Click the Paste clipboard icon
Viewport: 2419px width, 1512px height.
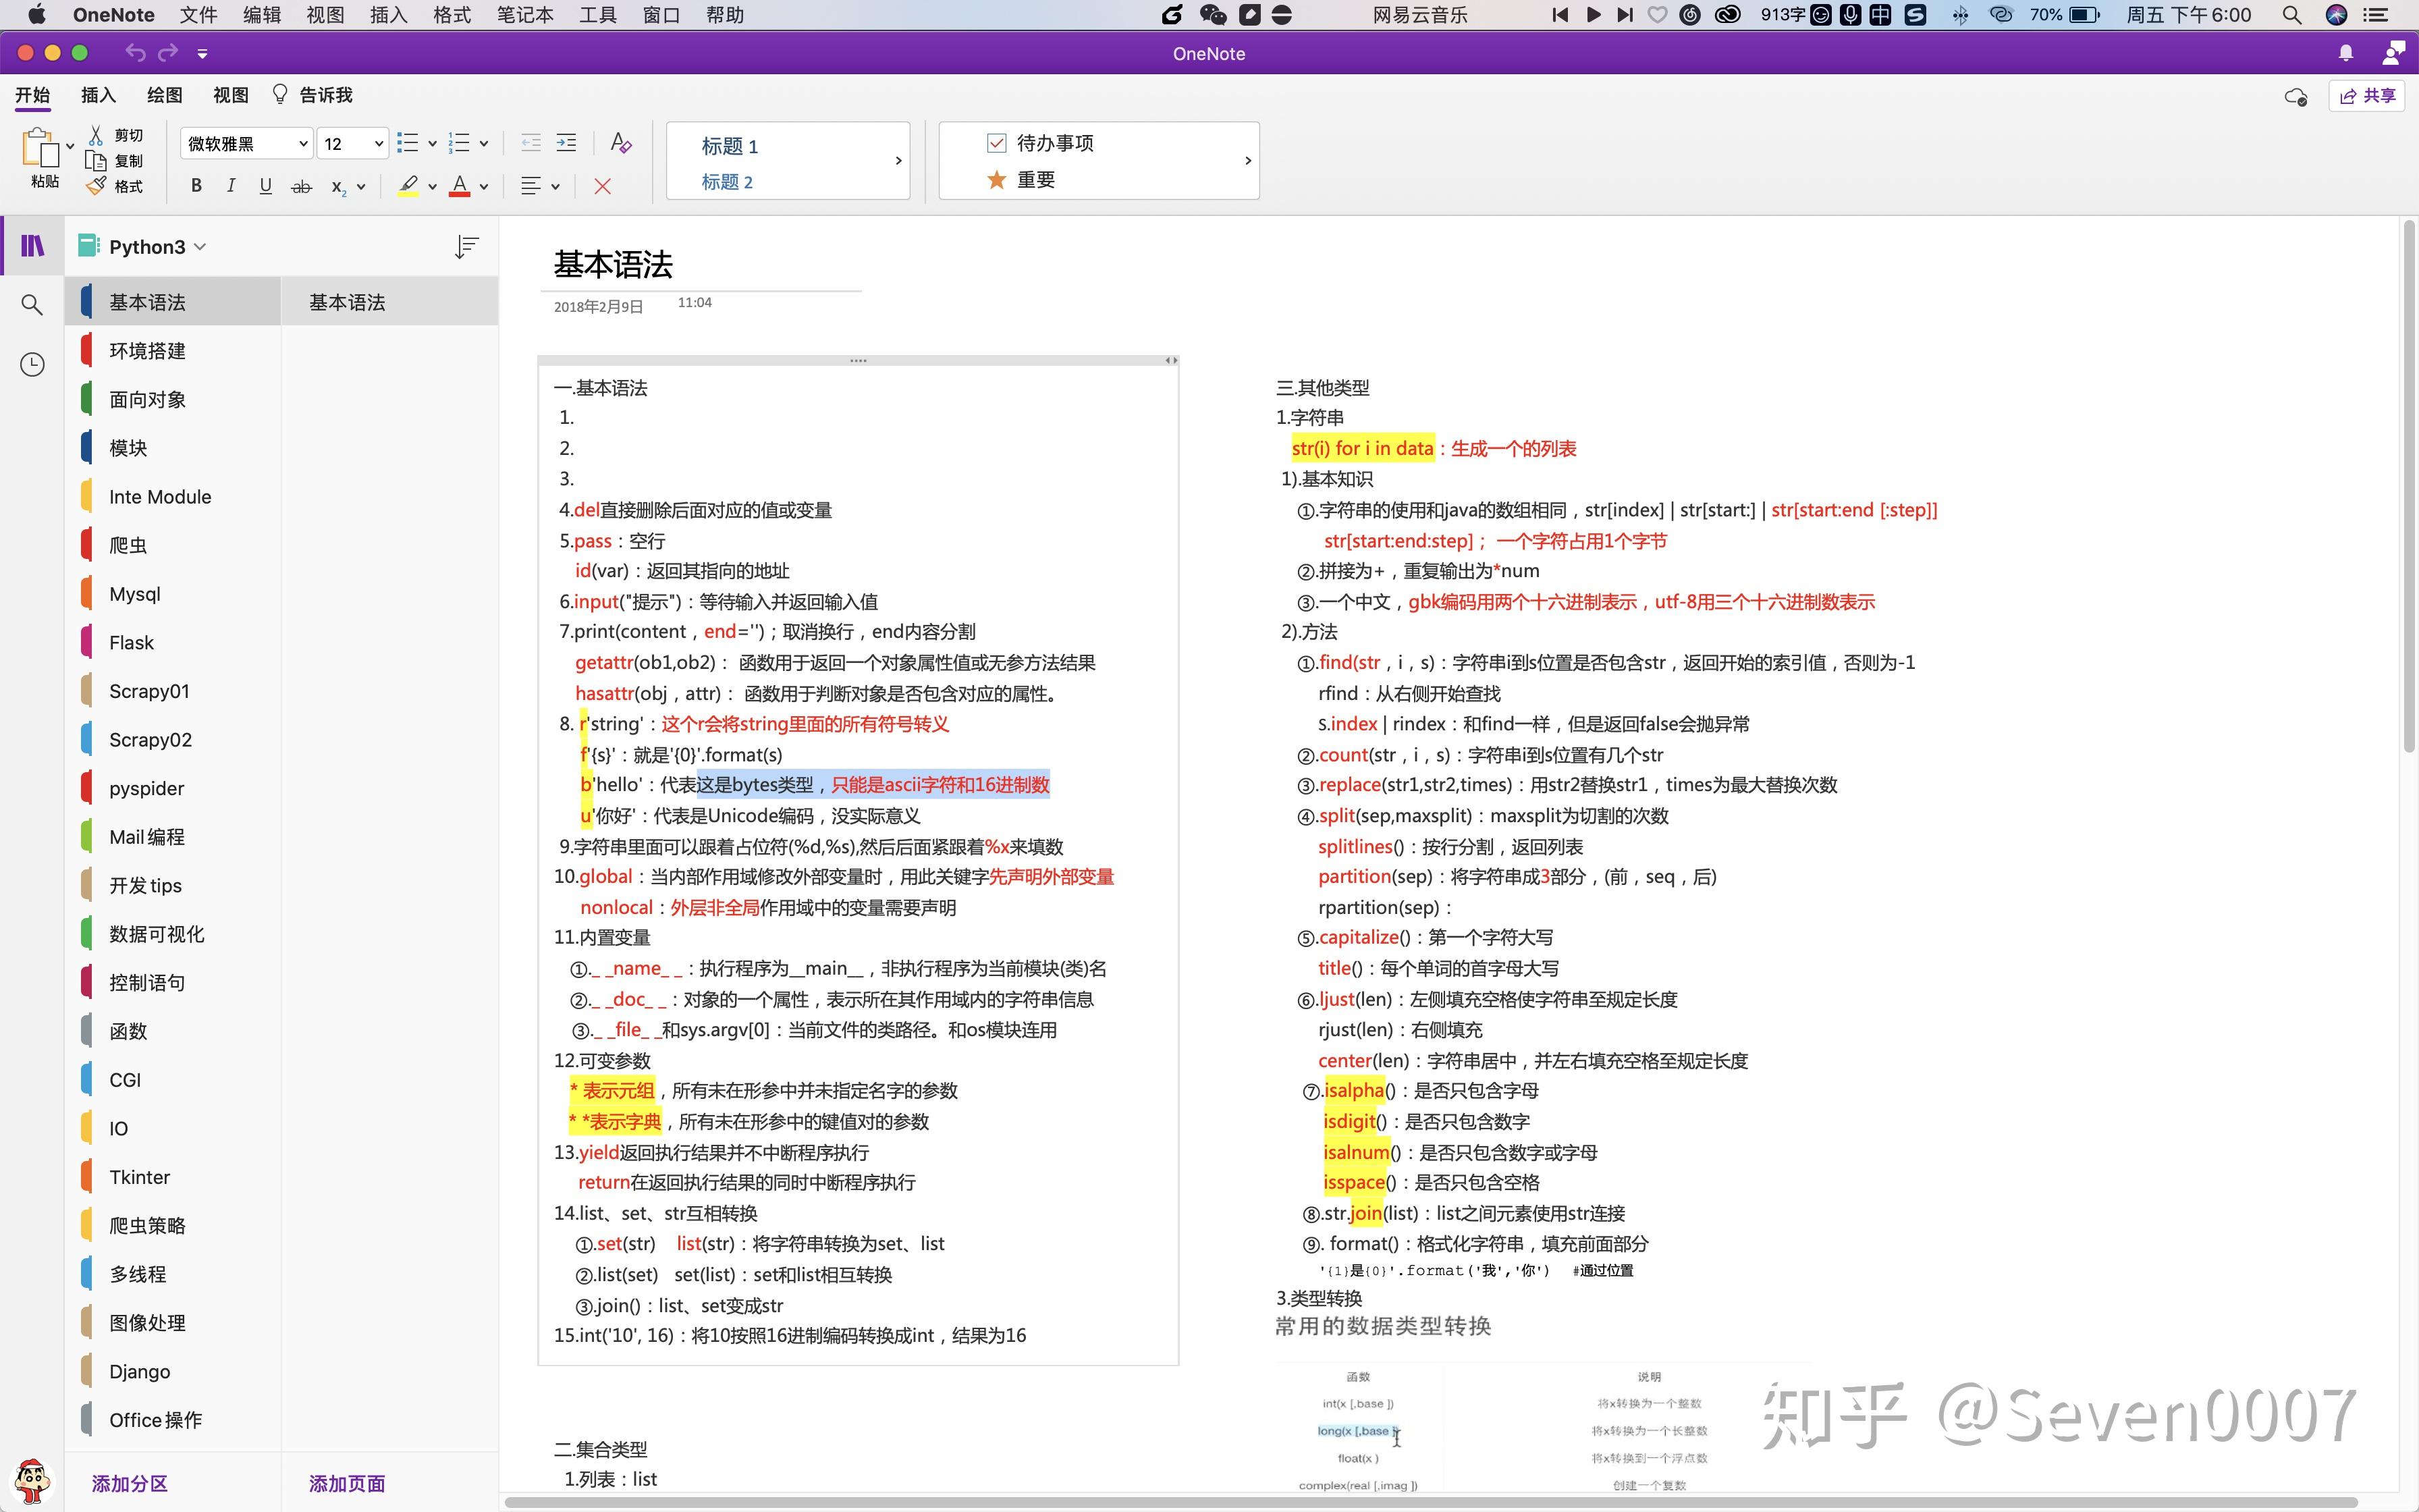tap(42, 149)
